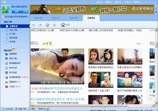Click 更多 in the 娱乐 section

(140, 44)
